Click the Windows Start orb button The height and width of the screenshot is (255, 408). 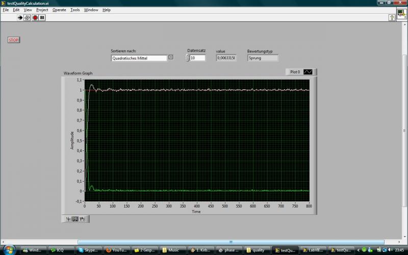10,250
